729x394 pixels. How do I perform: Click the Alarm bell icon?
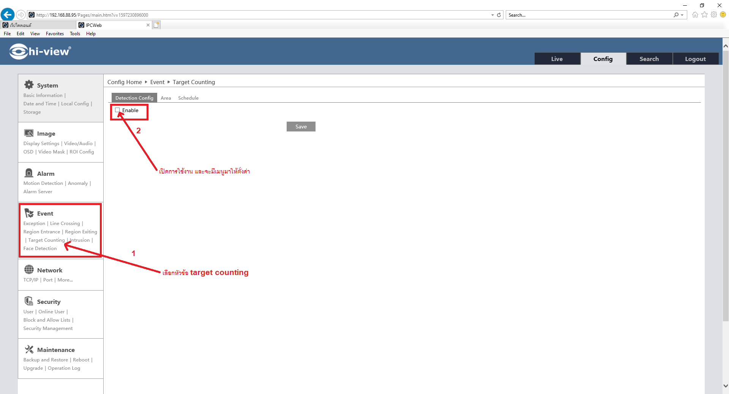[x=29, y=173]
